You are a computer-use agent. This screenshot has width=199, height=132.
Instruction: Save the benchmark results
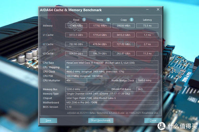48,120
